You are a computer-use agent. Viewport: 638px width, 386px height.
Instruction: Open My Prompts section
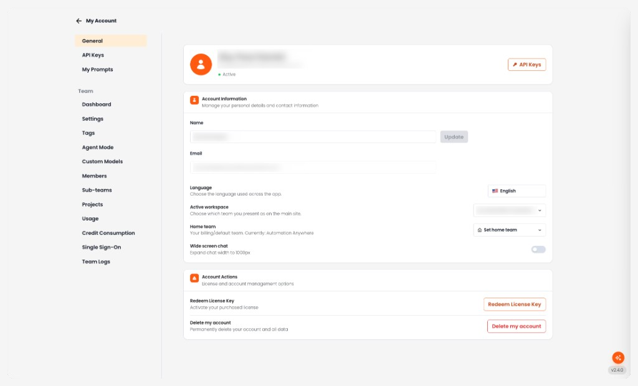tap(98, 70)
